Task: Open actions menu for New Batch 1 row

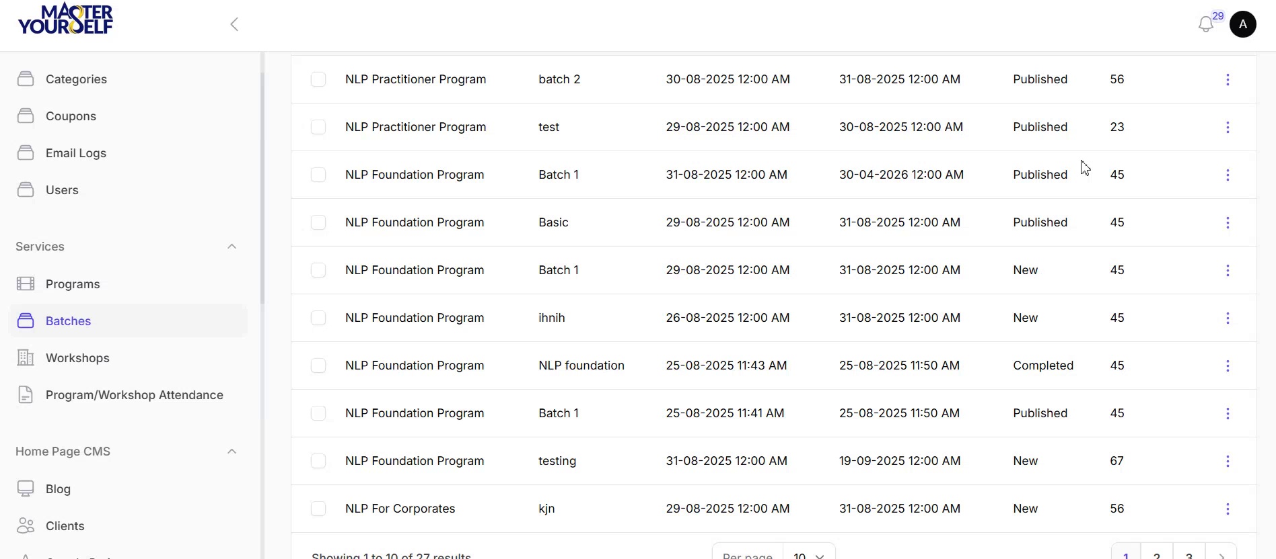Action: 1228,270
